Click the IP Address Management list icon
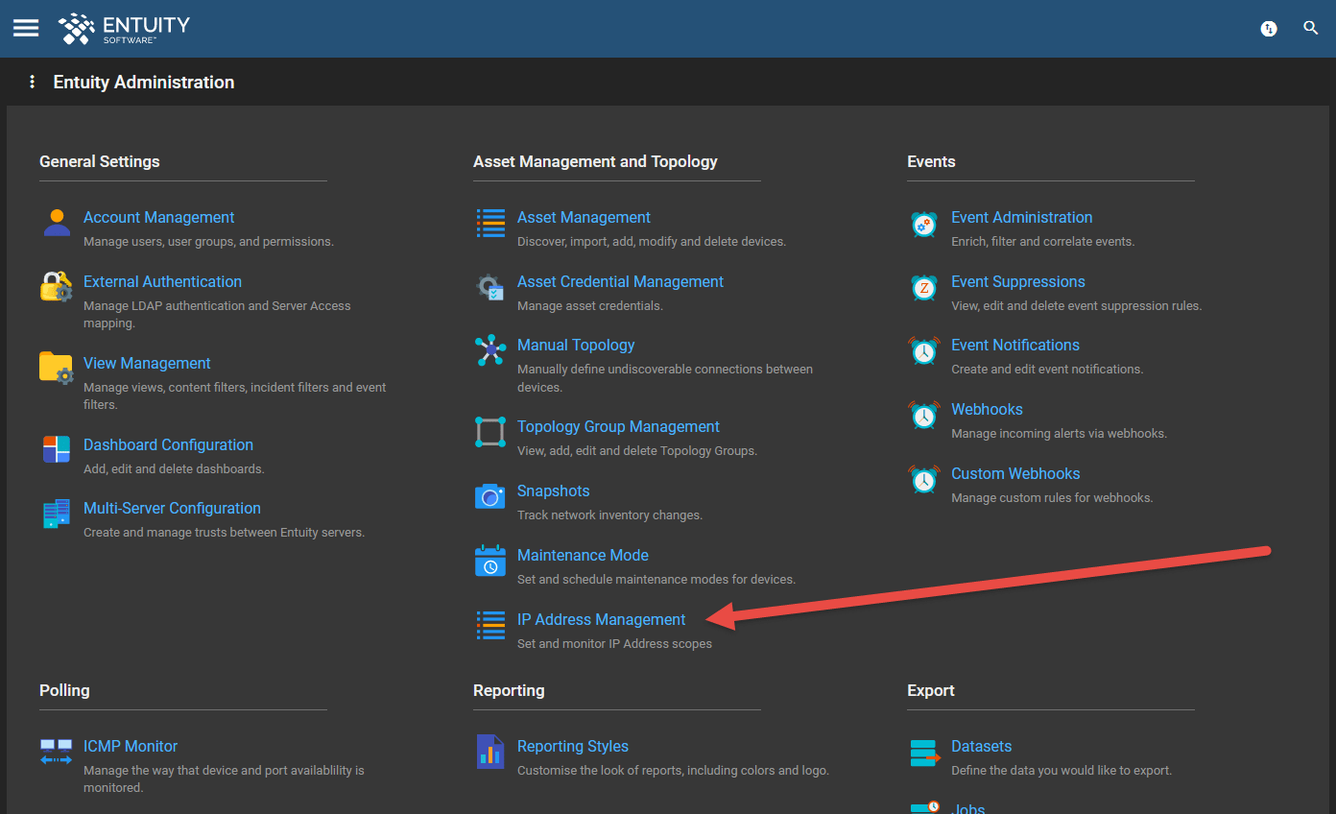Screen dimensions: 1336x814 point(490,625)
